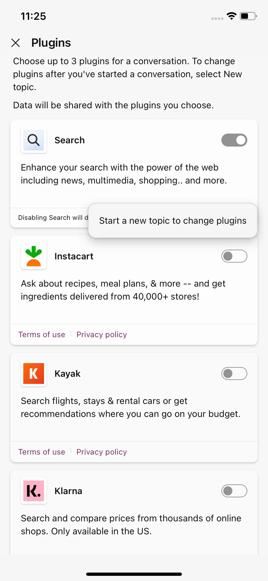Turn on the Kayak plugin switch

[234, 373]
